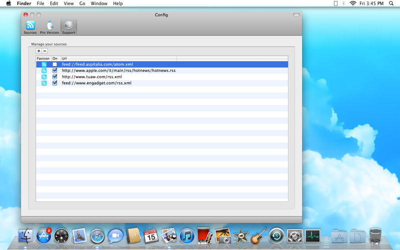Uncheck the tuaw.com rss source

click(x=54, y=77)
